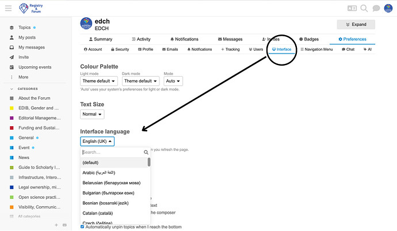Viewport: 397px width, 231px height.
Task: Open Visibility, Communication category
Action: (39, 207)
